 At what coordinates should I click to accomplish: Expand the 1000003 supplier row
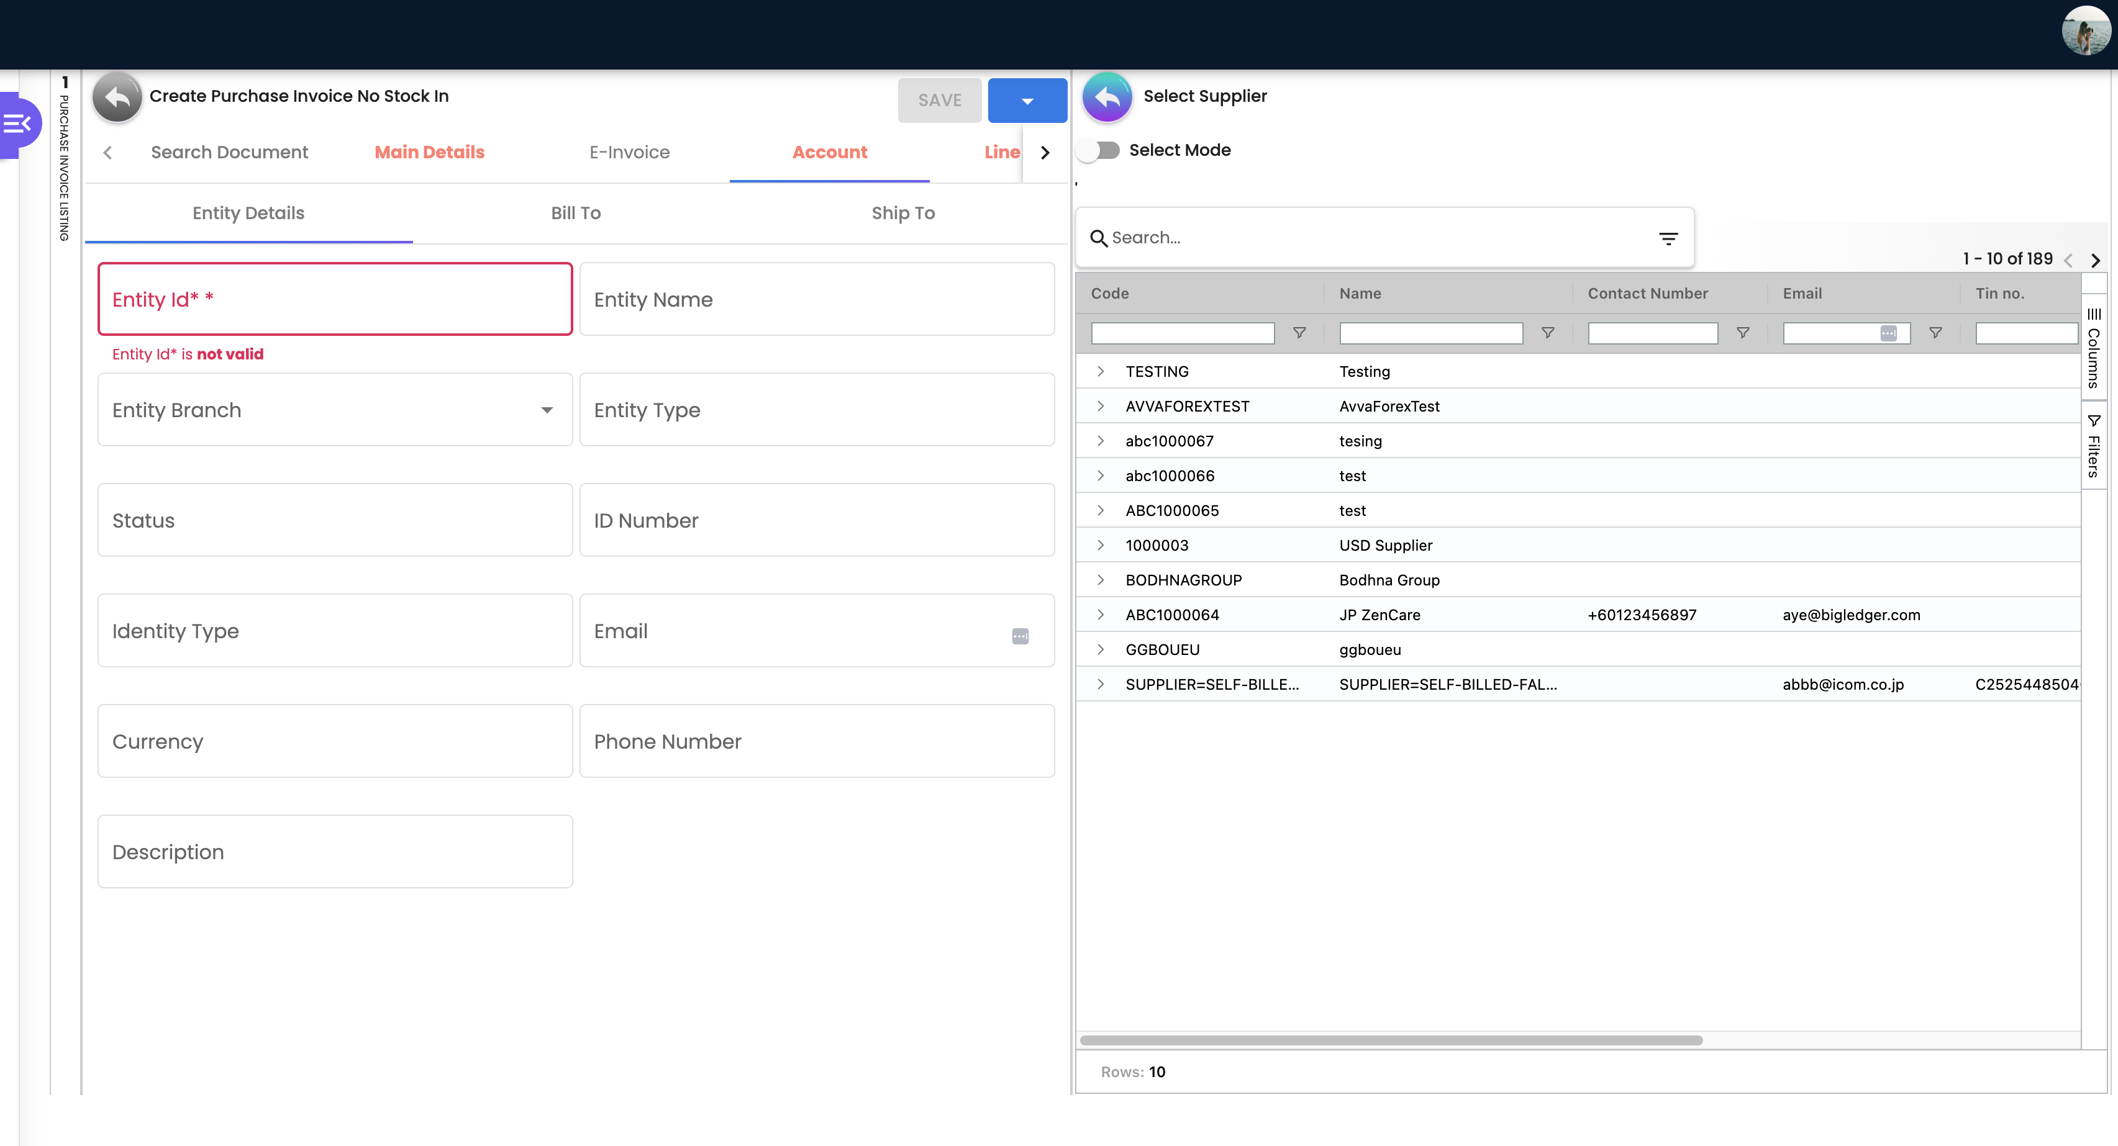click(x=1100, y=544)
